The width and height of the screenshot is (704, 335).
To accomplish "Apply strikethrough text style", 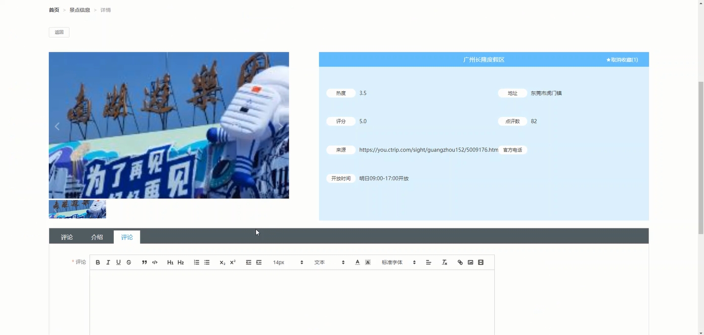I will click(129, 262).
